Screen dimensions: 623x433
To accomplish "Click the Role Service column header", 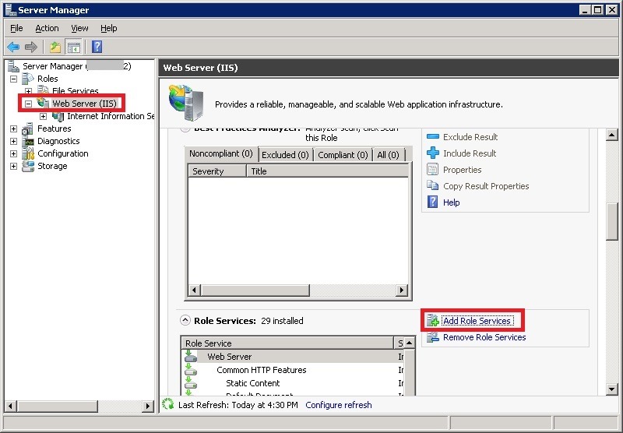I will click(x=287, y=343).
